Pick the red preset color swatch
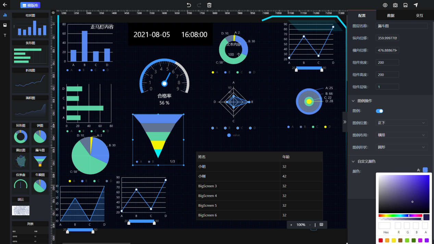 tap(381, 241)
